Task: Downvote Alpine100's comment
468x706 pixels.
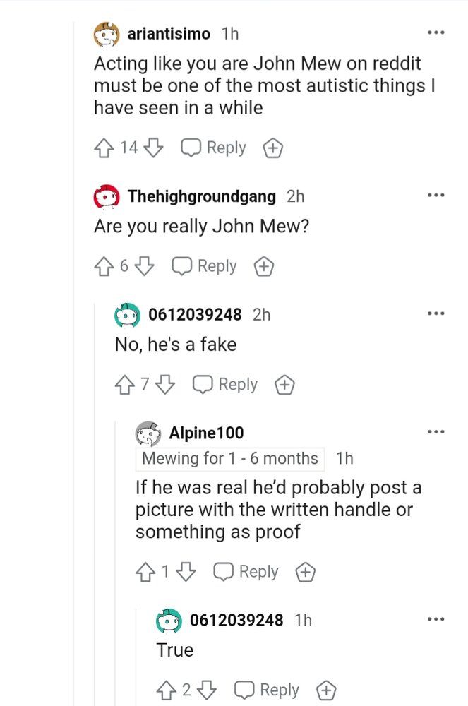Action: point(186,572)
